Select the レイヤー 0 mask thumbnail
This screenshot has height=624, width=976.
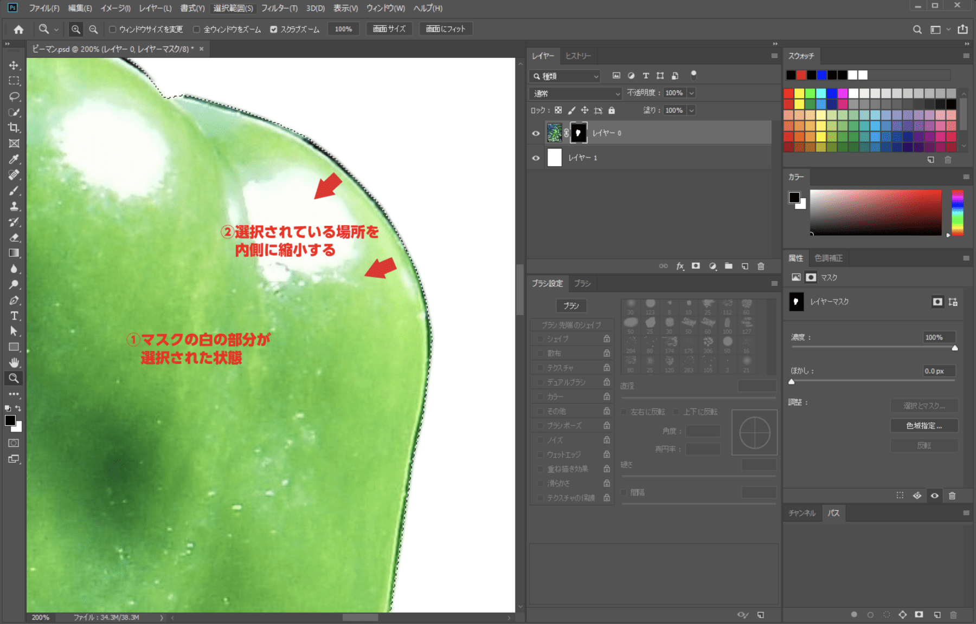[579, 133]
